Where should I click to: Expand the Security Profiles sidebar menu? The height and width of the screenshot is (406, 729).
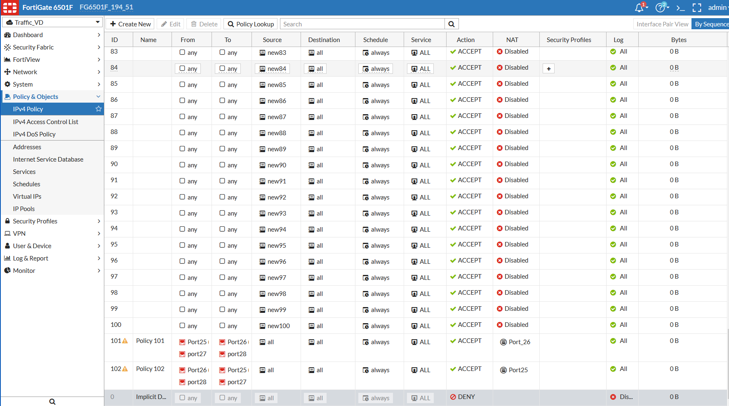[x=52, y=221]
